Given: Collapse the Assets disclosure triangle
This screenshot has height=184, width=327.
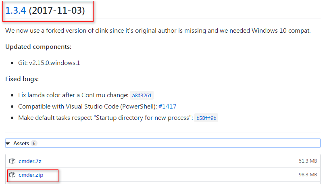Looking at the screenshot, I should point(8,143).
